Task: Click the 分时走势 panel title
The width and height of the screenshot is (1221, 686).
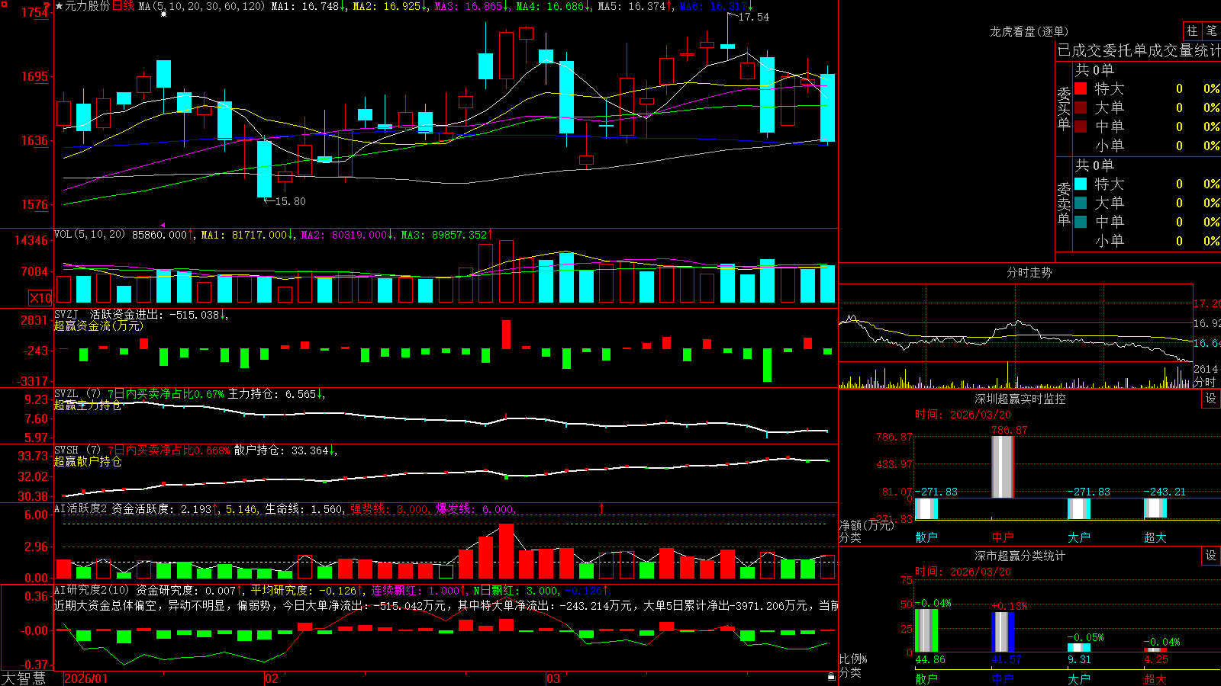Action: pos(1029,272)
